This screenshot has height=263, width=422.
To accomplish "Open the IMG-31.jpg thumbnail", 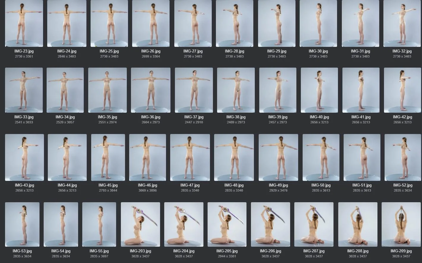I will (x=361, y=23).
